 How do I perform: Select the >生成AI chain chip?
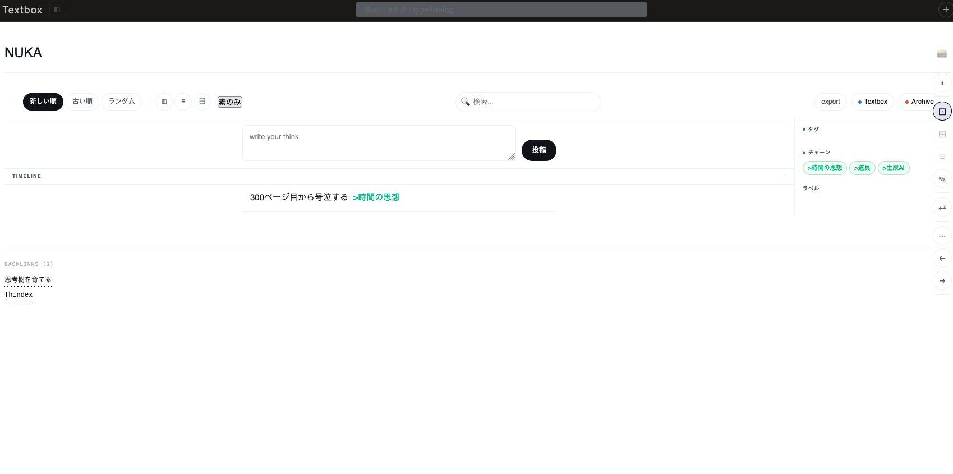click(x=894, y=168)
